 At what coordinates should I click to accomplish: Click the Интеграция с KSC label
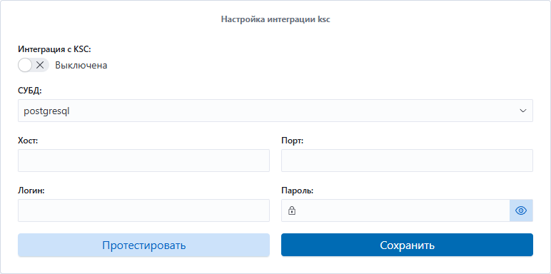pos(54,49)
